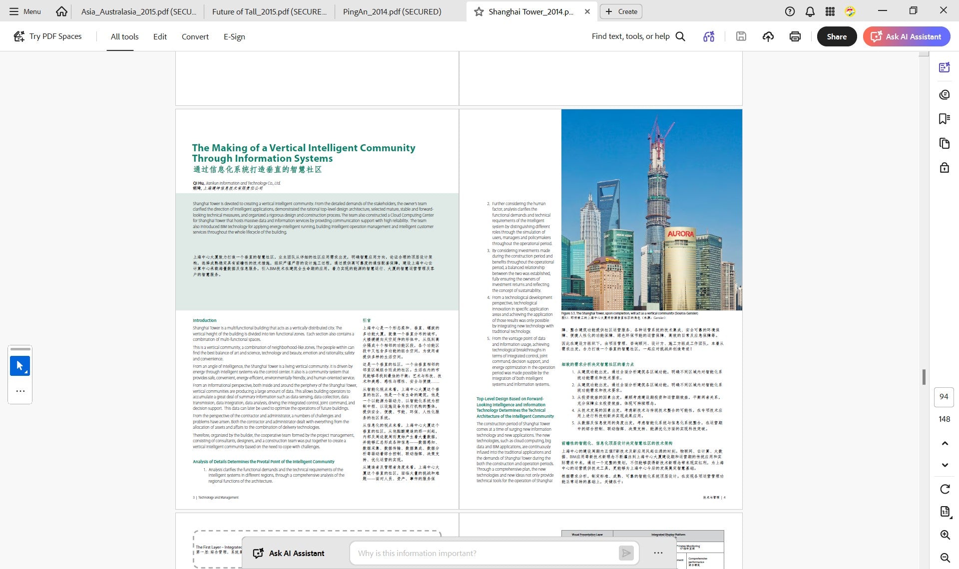
Task: Zoom out of the document
Action: coord(945,558)
